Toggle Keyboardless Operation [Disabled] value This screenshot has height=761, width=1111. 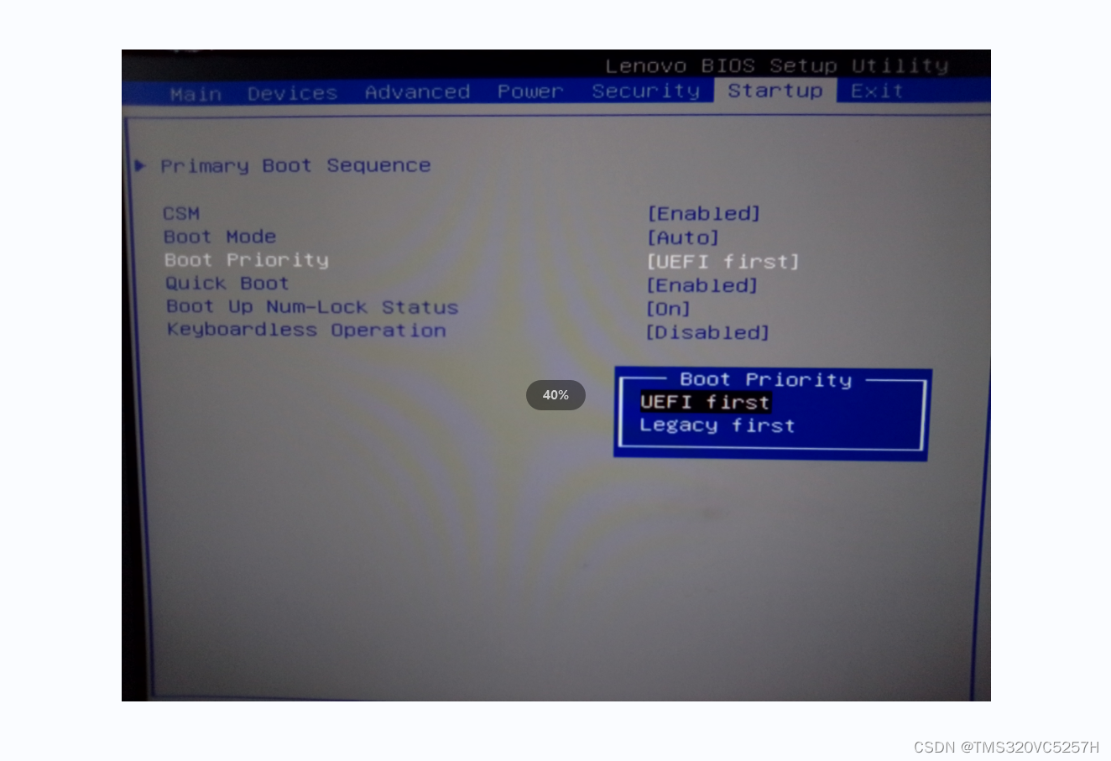coord(707,332)
